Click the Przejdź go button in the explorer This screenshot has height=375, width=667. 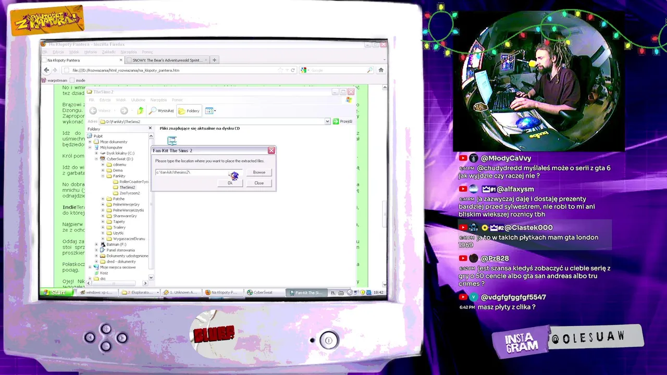[342, 121]
